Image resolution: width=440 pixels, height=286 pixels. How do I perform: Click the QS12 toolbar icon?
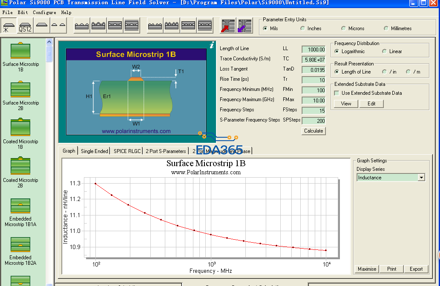25,26
